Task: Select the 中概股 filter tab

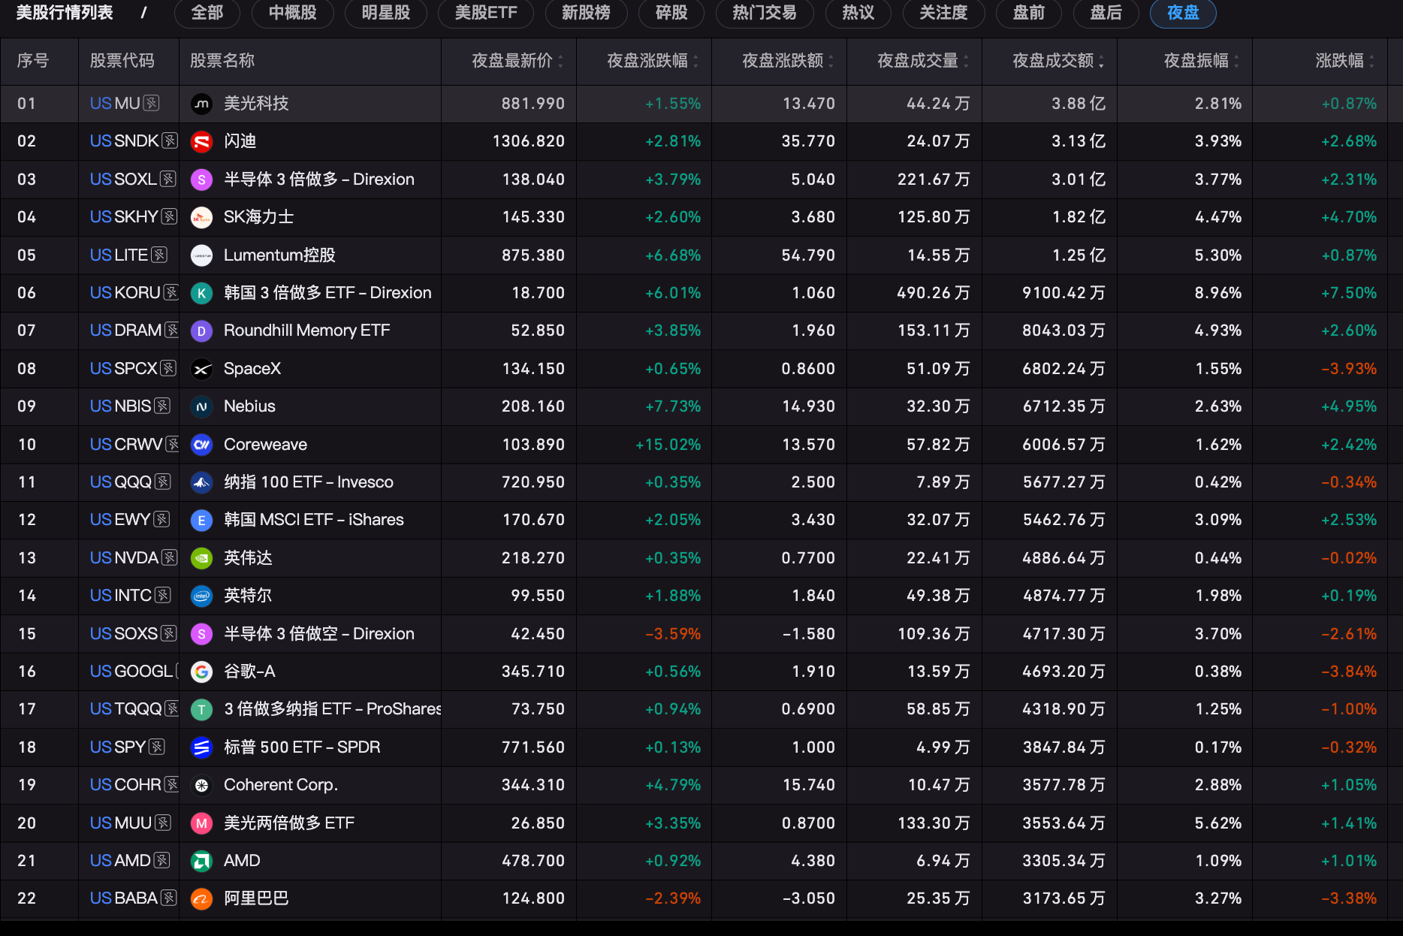Action: point(292,13)
